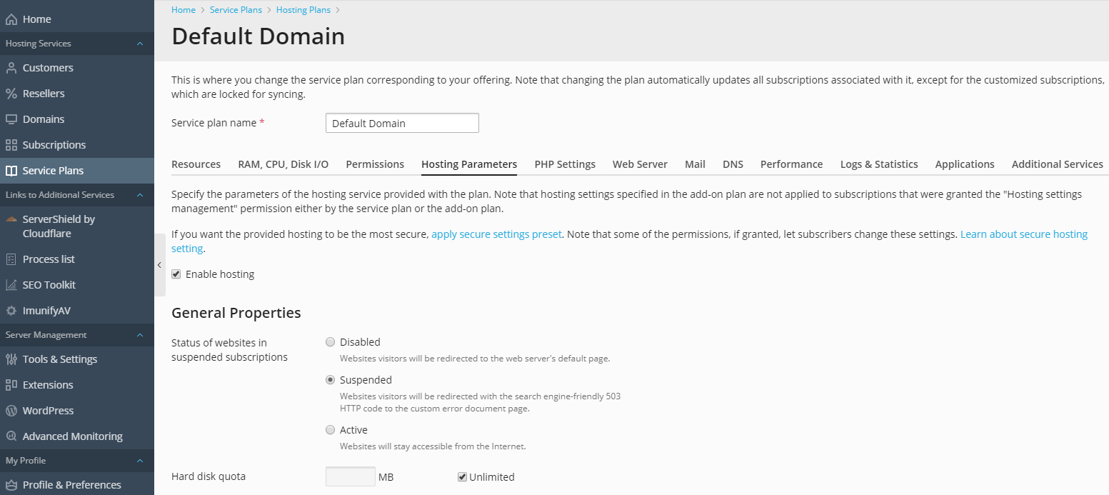Viewport: 1109px width, 495px height.
Task: Click the Service plan name field
Action: 402,123
